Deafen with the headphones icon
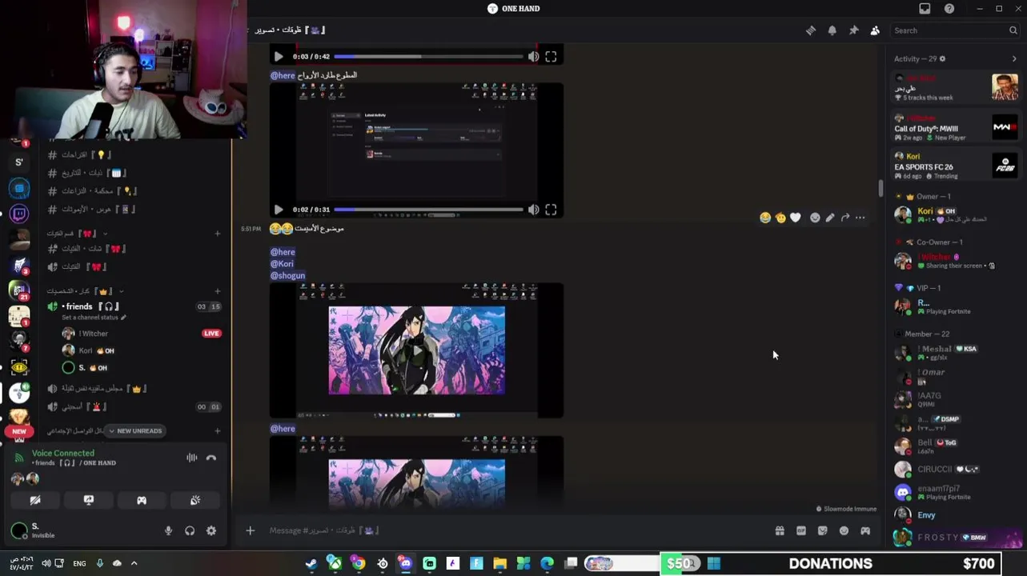Image resolution: width=1027 pixels, height=576 pixels. (x=190, y=531)
